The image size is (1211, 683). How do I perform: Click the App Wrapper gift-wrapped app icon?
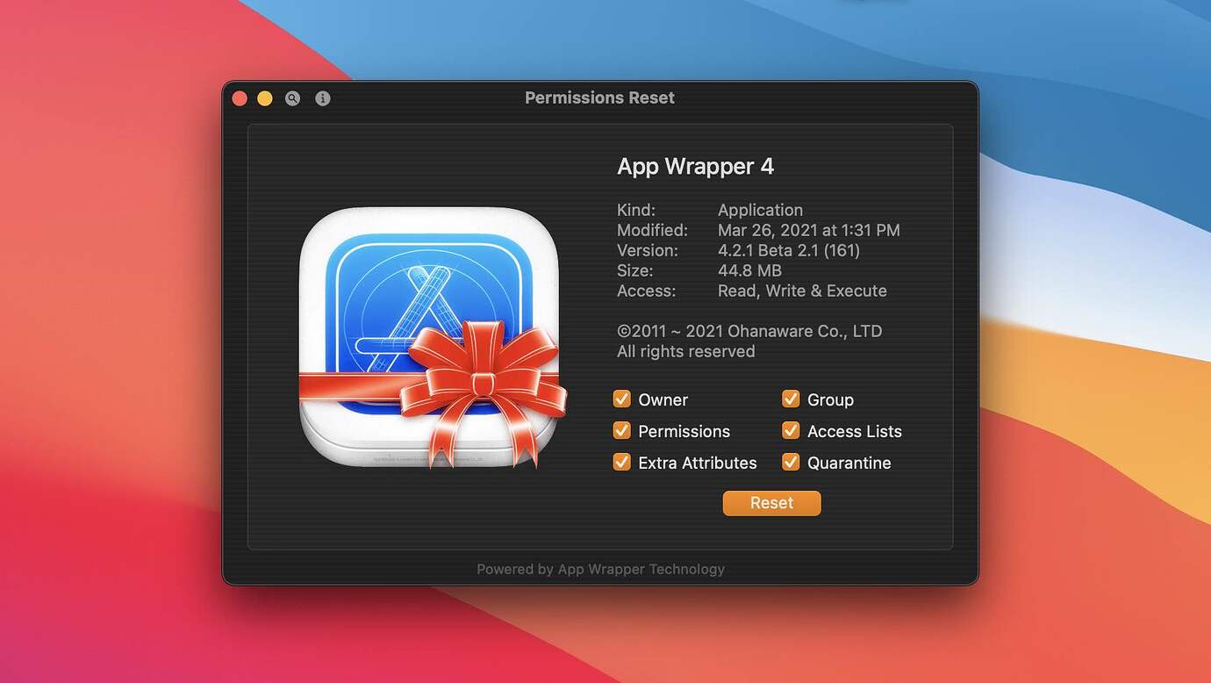[431, 337]
